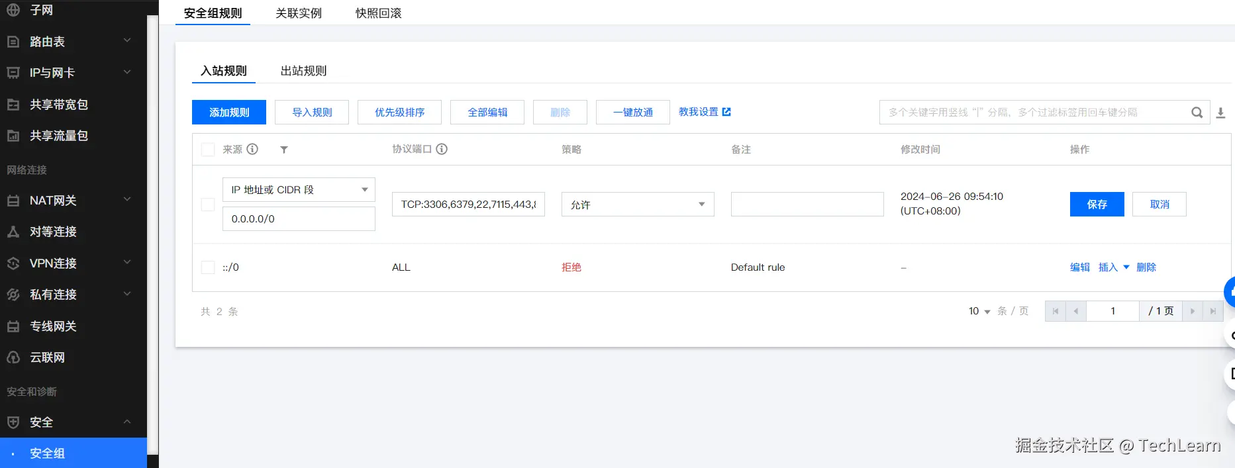This screenshot has height=468, width=1235.
Task: Switch to 安全组规则 tab
Action: point(213,13)
